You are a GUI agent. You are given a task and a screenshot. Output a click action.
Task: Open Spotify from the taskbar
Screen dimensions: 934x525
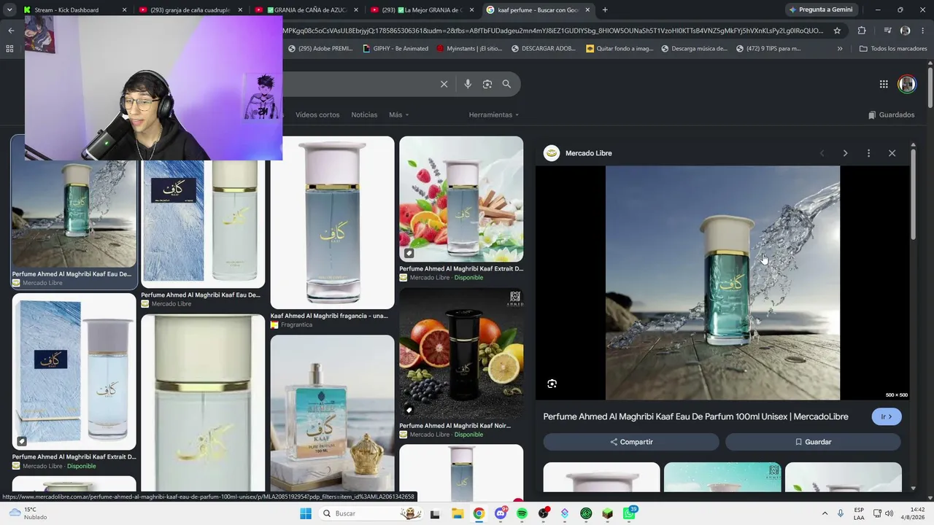tap(522, 513)
